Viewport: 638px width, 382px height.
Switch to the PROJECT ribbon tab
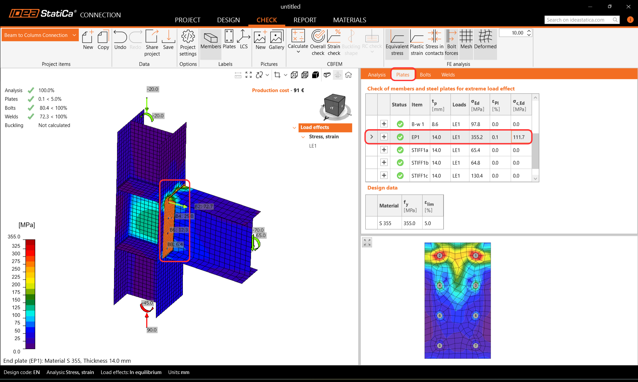coord(188,20)
